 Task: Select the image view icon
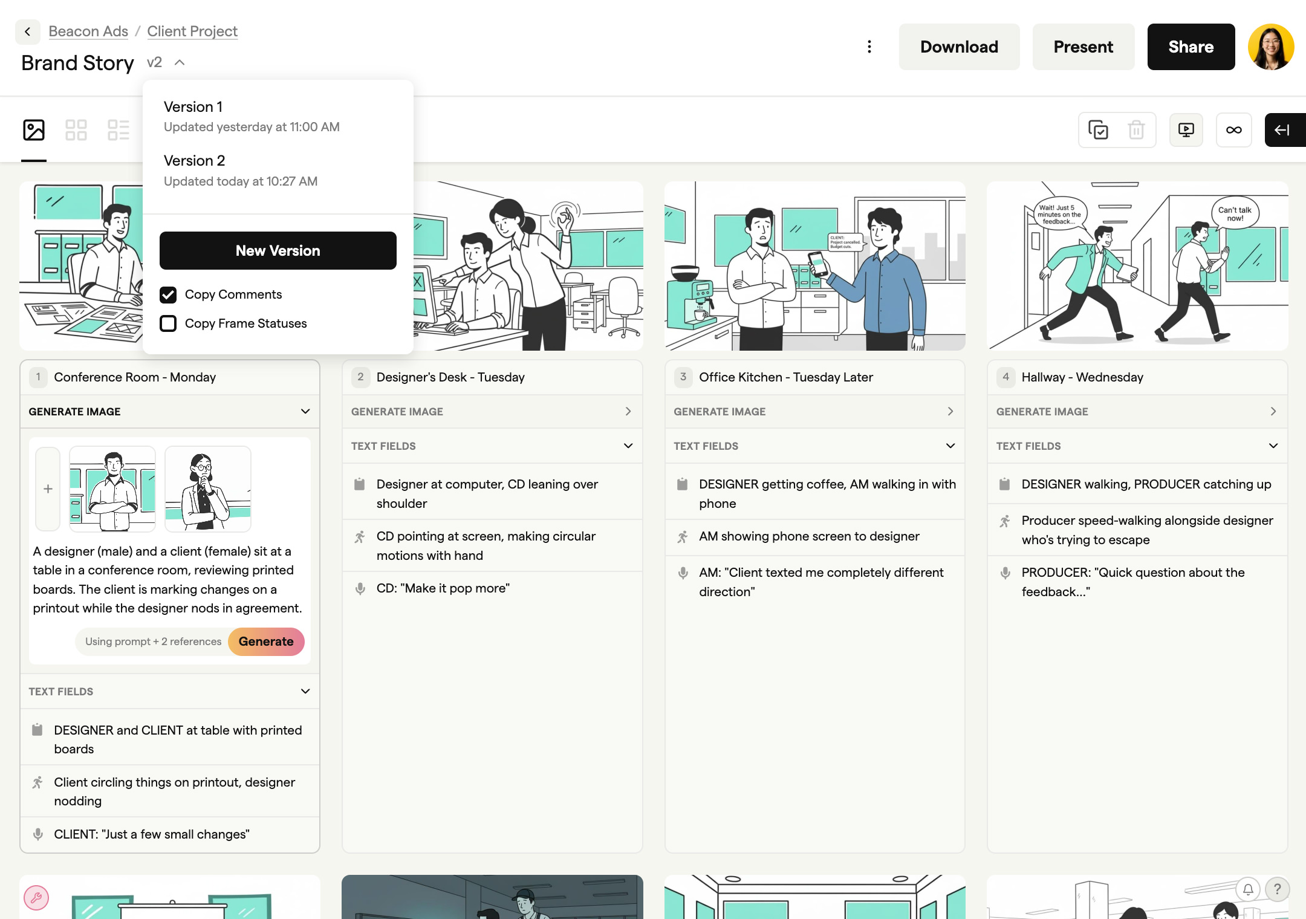33,129
